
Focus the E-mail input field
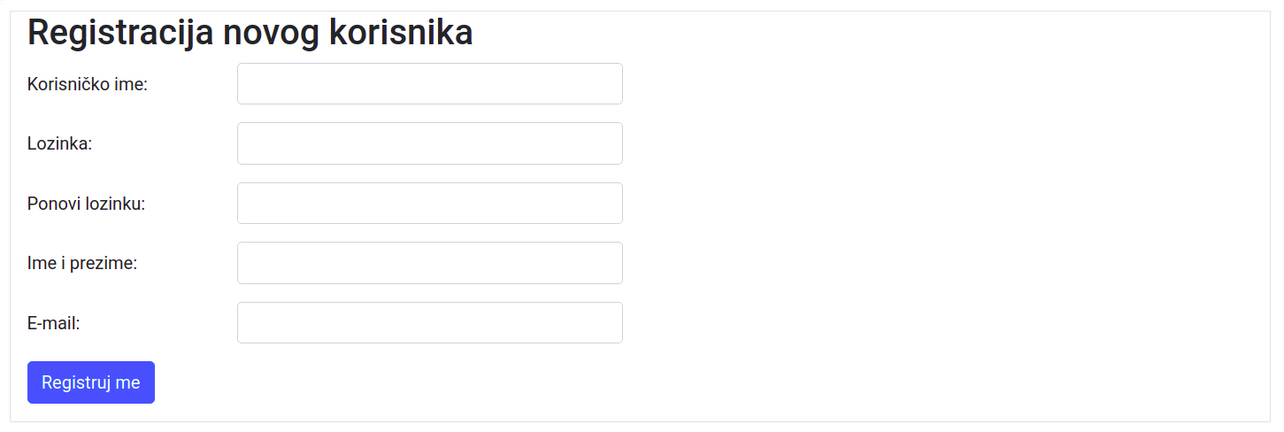tap(429, 323)
